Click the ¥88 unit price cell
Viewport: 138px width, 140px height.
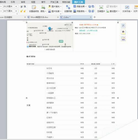pyautogui.click(x=82, y=98)
